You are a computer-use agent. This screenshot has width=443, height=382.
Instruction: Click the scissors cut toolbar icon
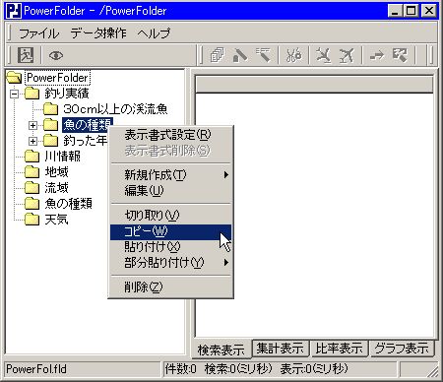point(293,55)
